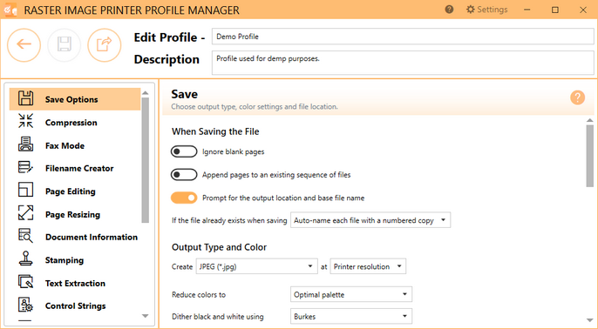This screenshot has width=598, height=329.
Task: Select Save Options in sidebar
Action: tap(75, 99)
